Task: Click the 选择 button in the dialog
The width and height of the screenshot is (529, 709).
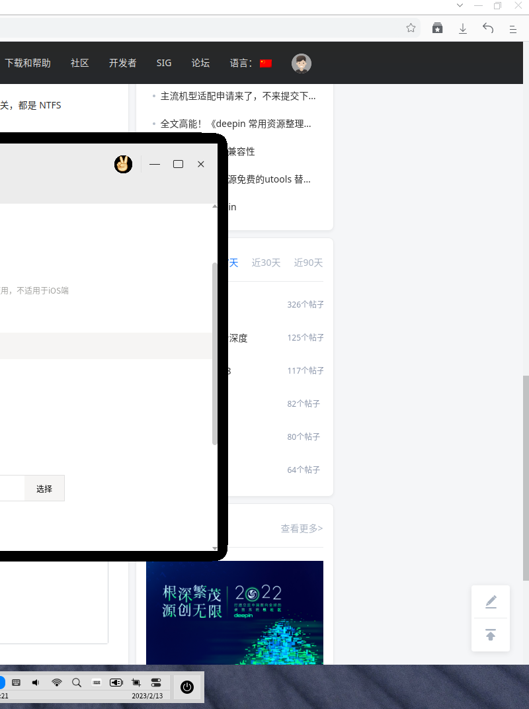Action: tap(44, 488)
